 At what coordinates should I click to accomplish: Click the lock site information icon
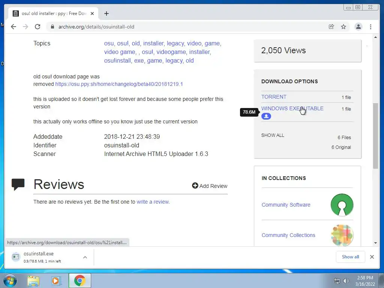(52, 27)
